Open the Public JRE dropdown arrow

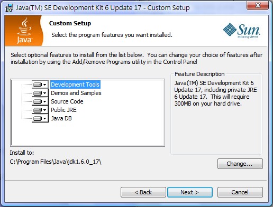45,110
